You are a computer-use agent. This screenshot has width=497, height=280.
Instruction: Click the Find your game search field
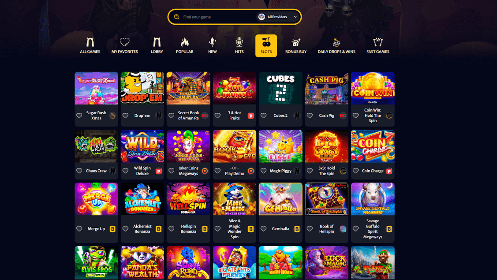218,17
